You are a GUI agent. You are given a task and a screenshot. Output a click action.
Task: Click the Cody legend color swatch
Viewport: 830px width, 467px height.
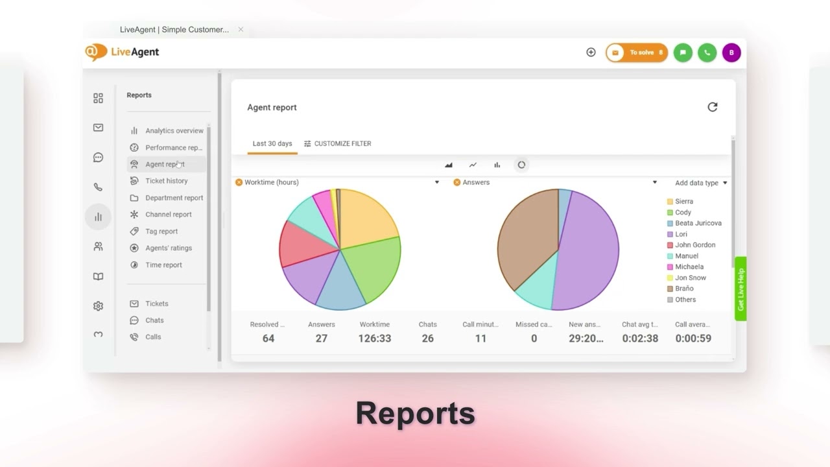tap(670, 213)
